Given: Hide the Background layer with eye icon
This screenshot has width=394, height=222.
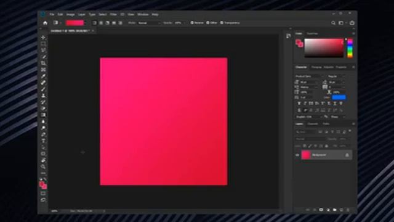Looking at the screenshot, I should pyautogui.click(x=297, y=155).
